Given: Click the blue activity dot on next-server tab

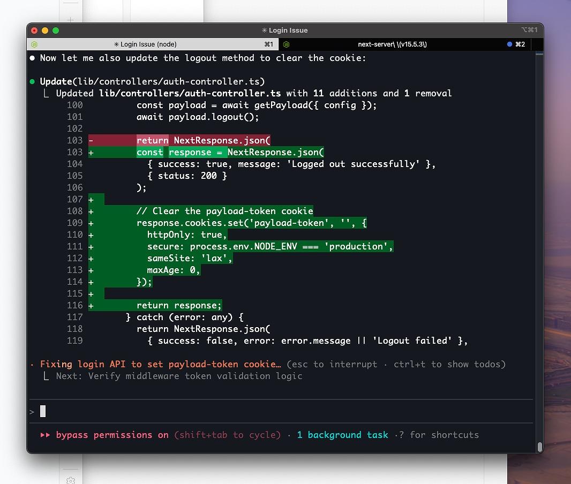Looking at the screenshot, I should (x=509, y=44).
